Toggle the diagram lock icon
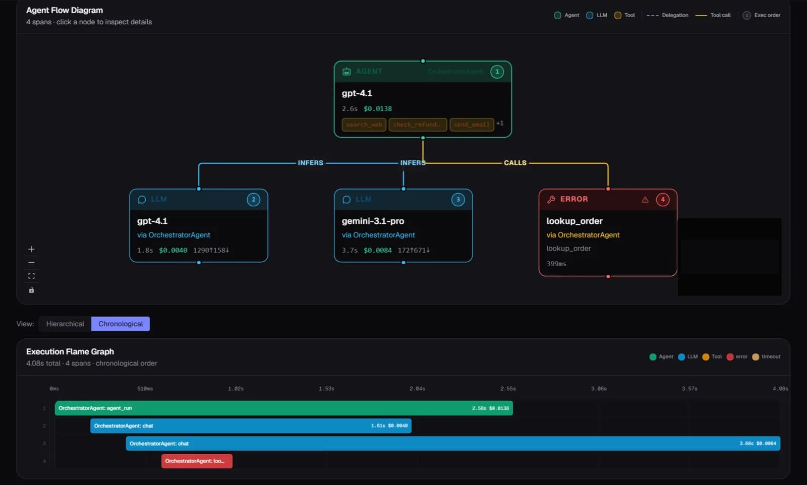The image size is (807, 485). [x=31, y=290]
